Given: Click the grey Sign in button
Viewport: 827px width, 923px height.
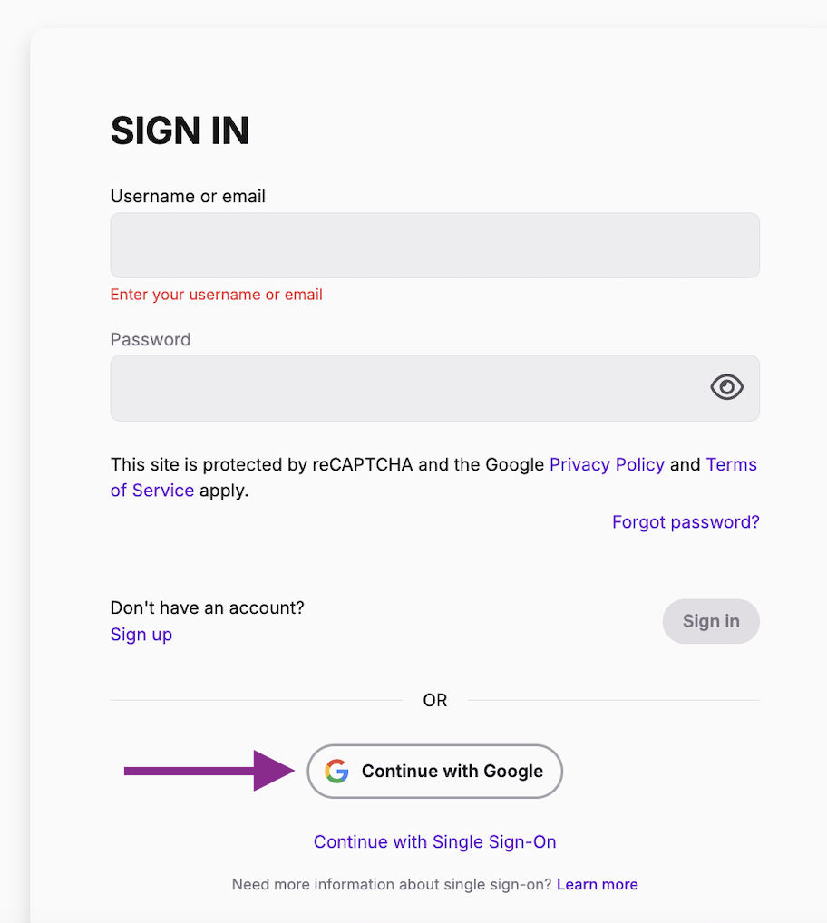Looking at the screenshot, I should (x=710, y=621).
